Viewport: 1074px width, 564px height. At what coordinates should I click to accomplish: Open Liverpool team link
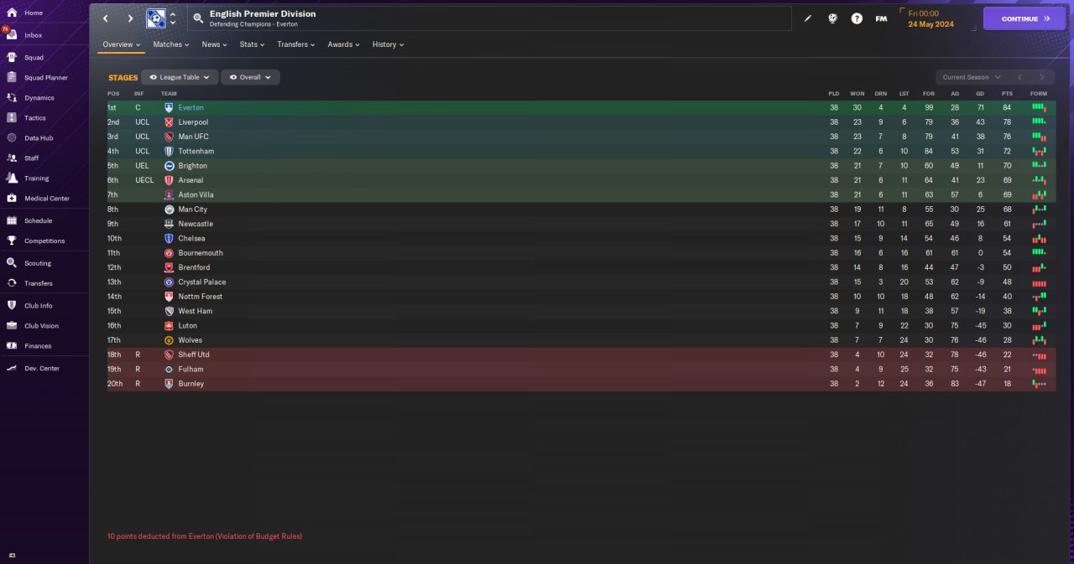pos(193,122)
